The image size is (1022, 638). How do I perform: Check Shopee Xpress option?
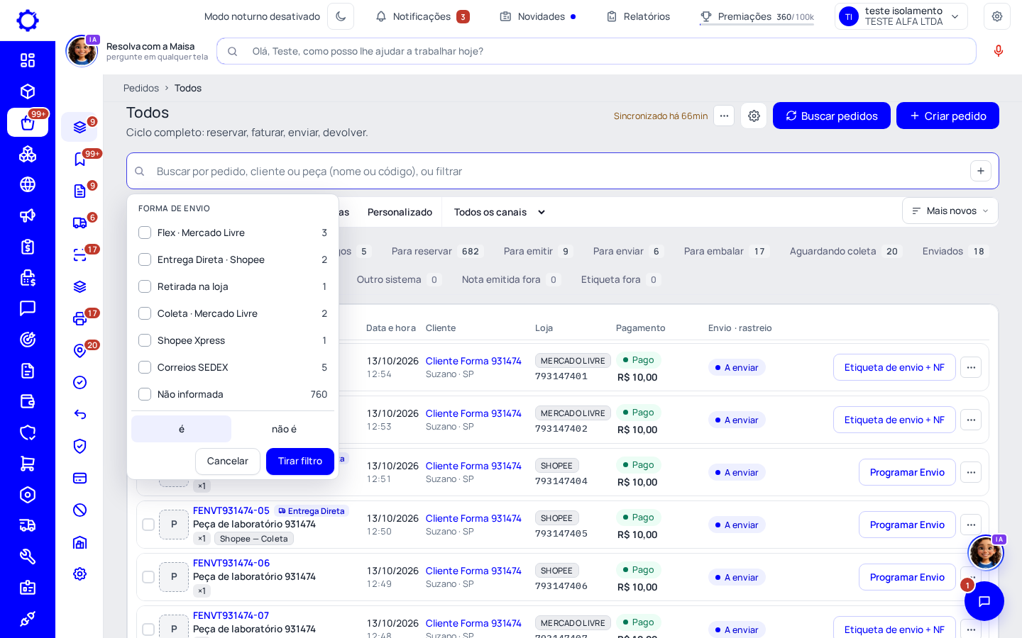pos(145,340)
